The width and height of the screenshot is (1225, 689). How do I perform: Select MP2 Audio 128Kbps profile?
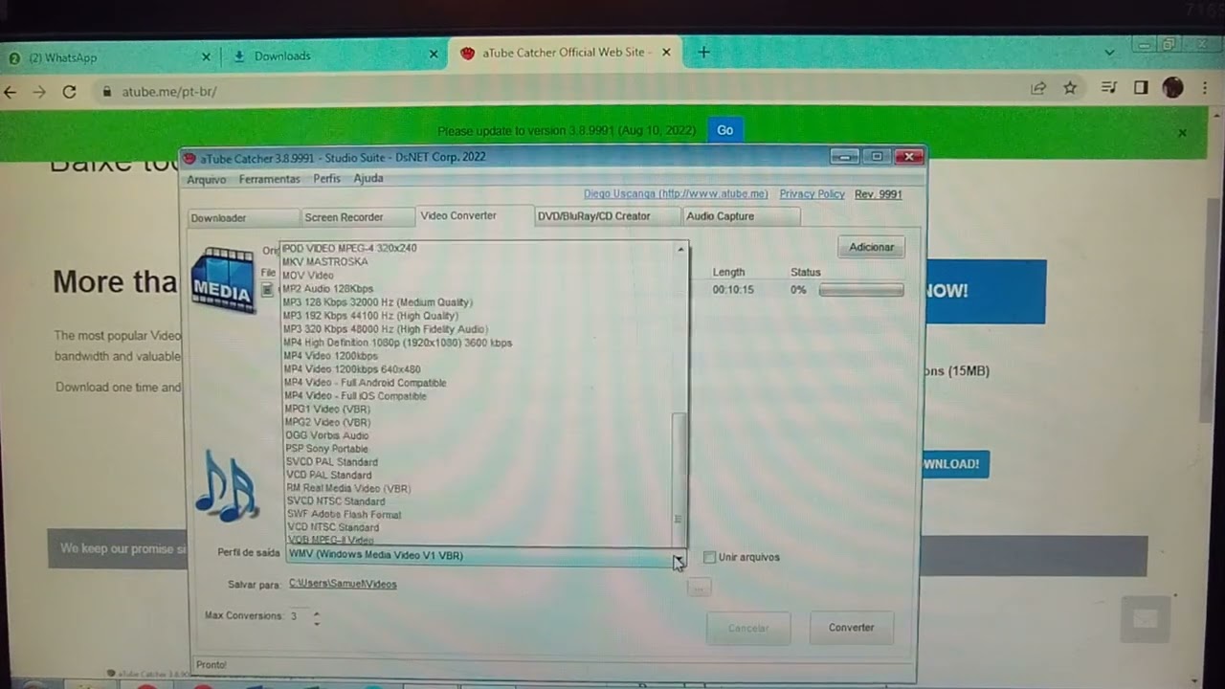tap(327, 289)
